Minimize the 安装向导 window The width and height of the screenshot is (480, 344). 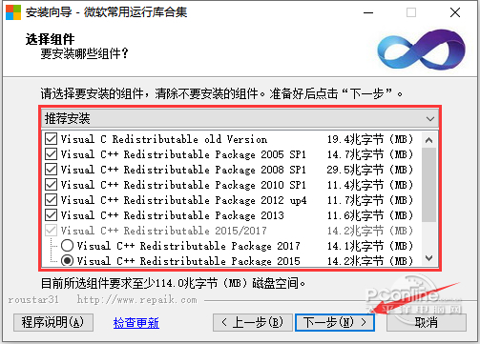click(x=368, y=12)
